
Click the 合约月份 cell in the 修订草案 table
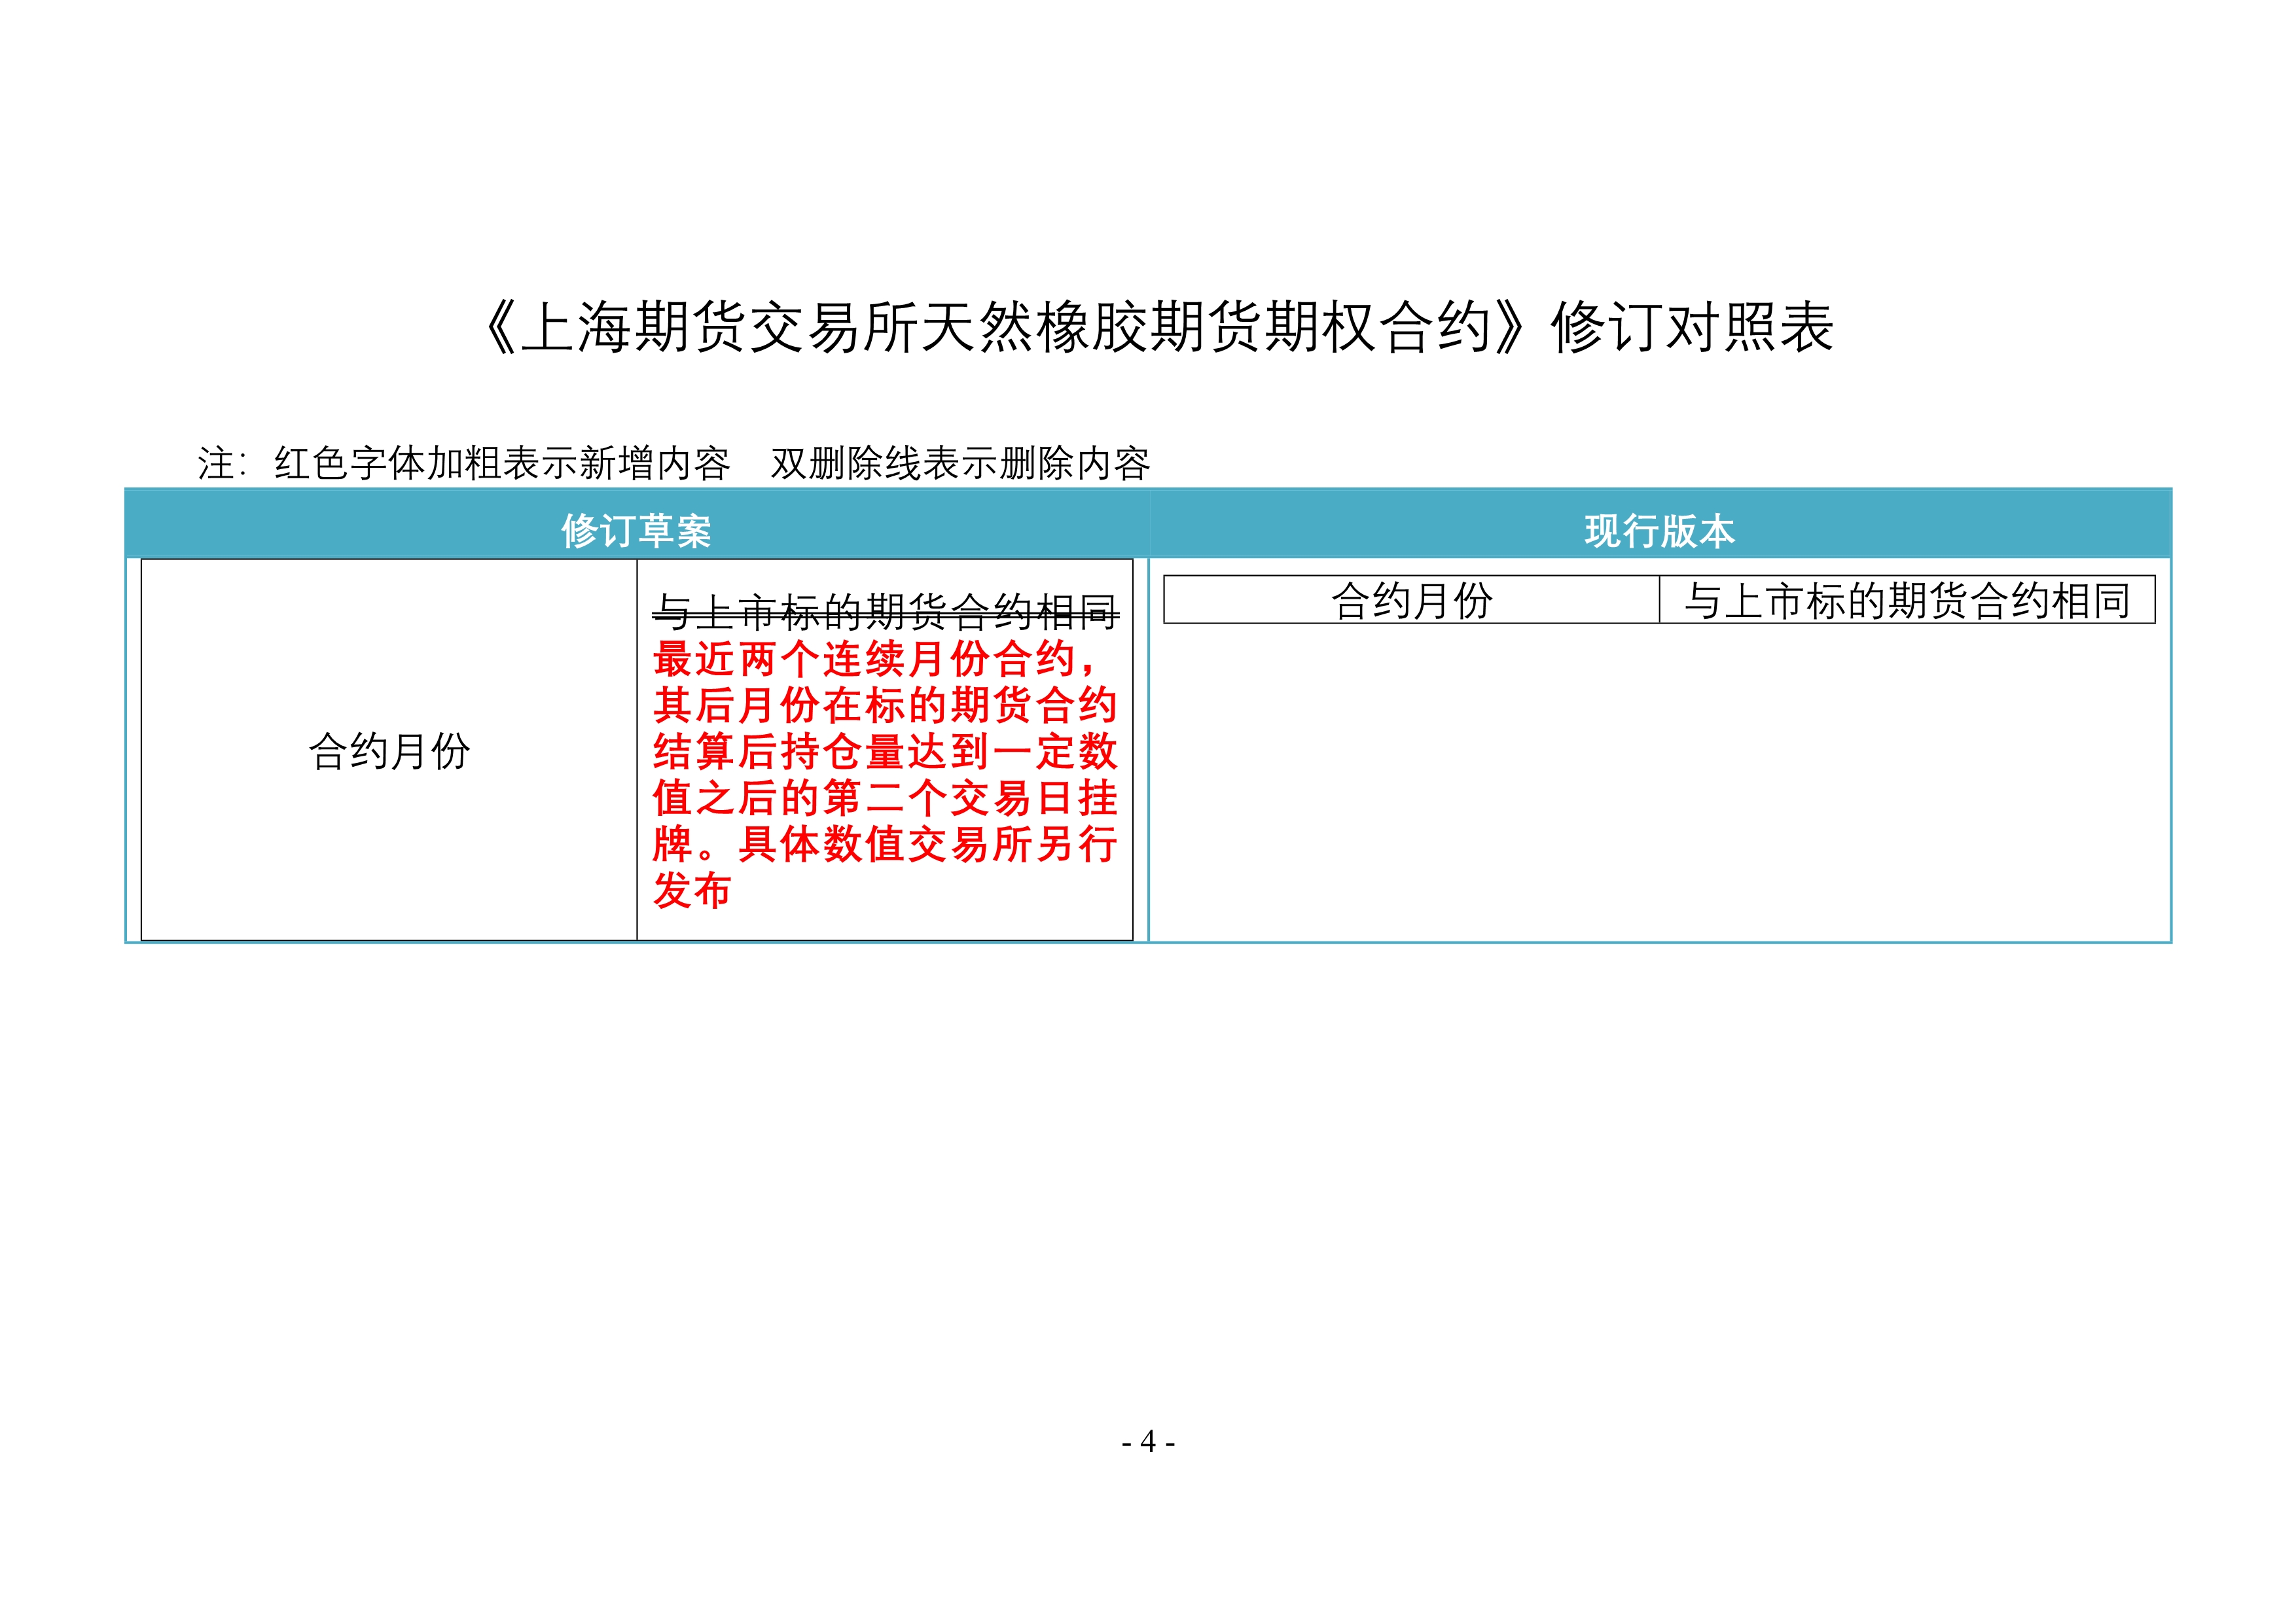coord(389,750)
